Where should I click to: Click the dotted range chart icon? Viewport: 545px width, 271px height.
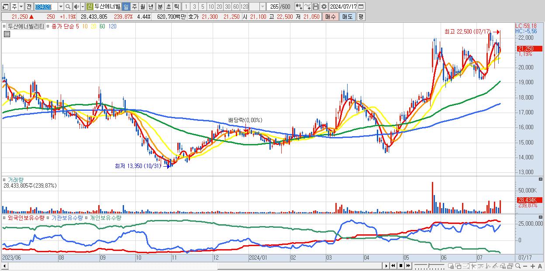pos(466,266)
